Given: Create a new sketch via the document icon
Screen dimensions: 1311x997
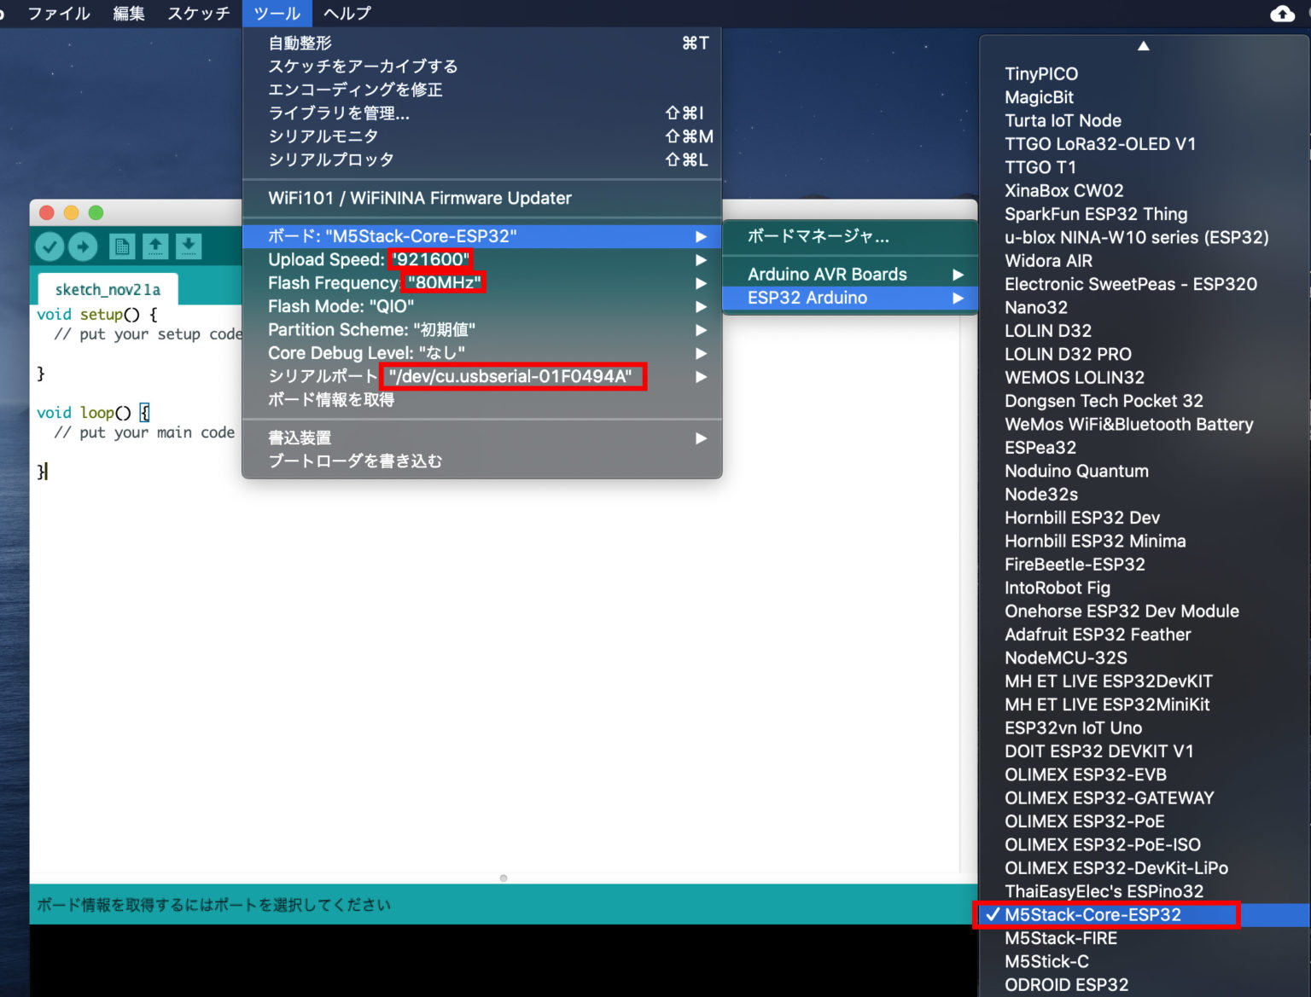Looking at the screenshot, I should pos(122,246).
